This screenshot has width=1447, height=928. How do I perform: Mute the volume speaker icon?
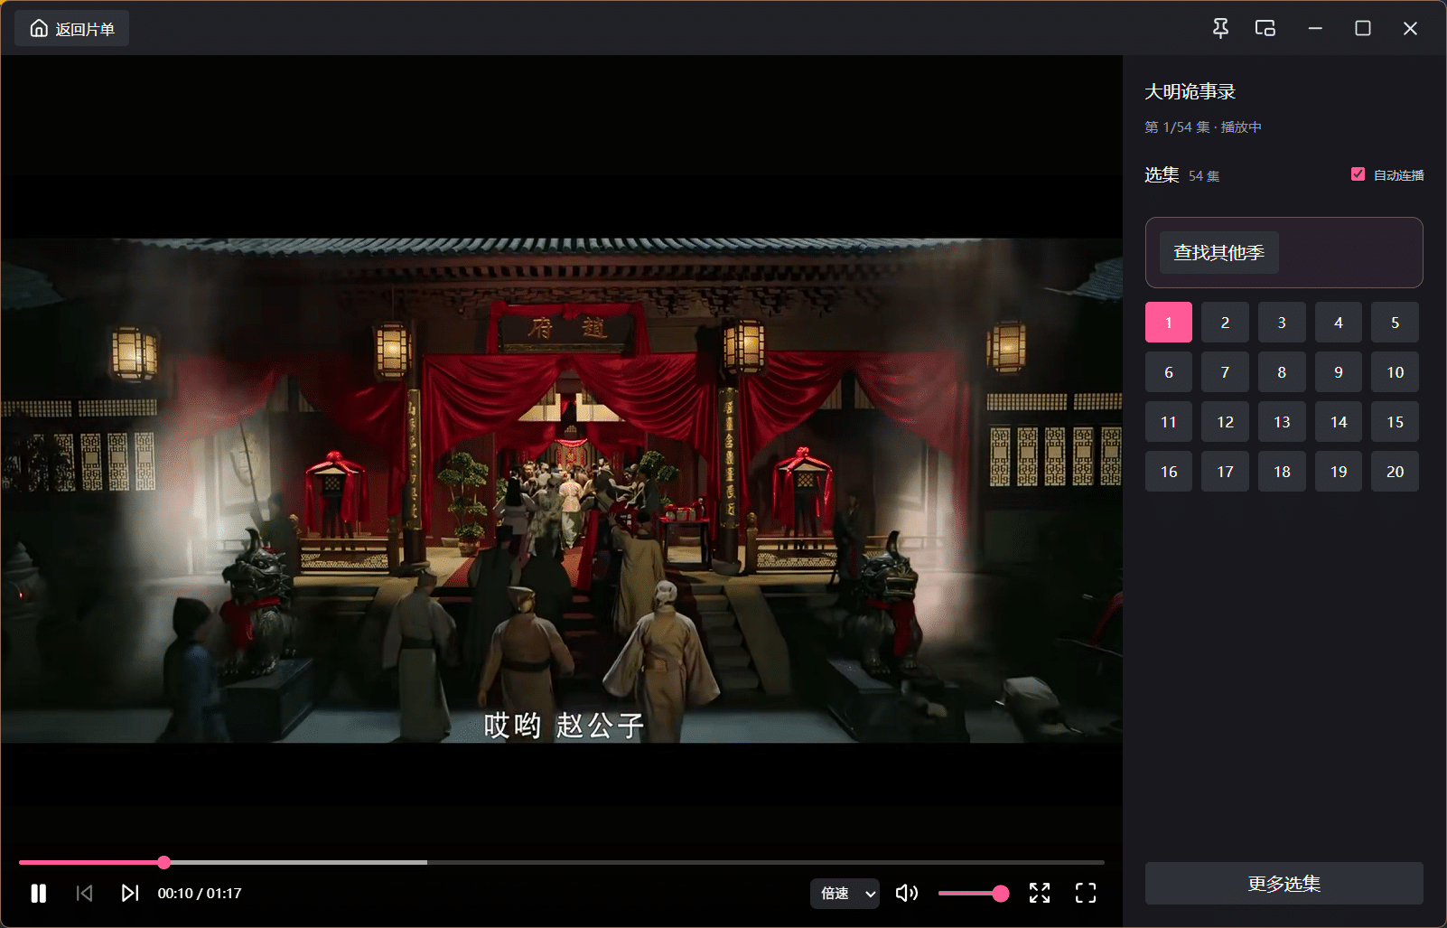[907, 893]
